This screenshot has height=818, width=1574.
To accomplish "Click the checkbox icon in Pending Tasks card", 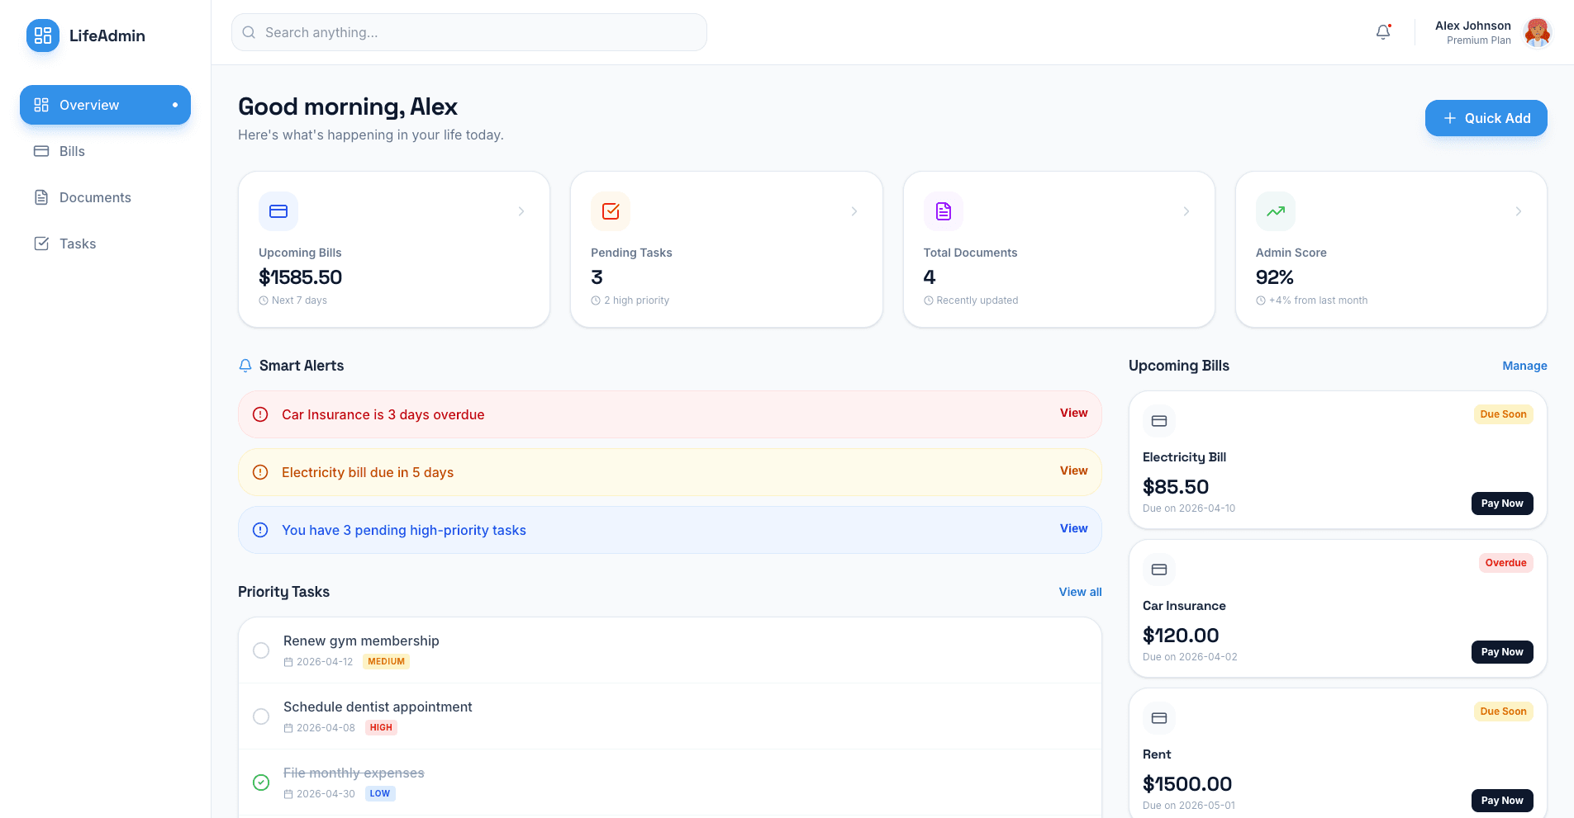I will coord(611,211).
